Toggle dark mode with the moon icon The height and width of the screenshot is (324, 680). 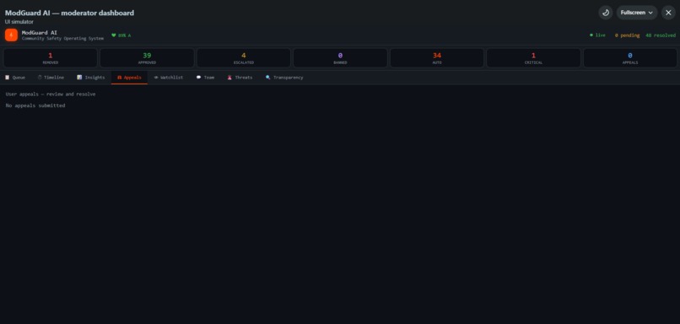coord(606,13)
